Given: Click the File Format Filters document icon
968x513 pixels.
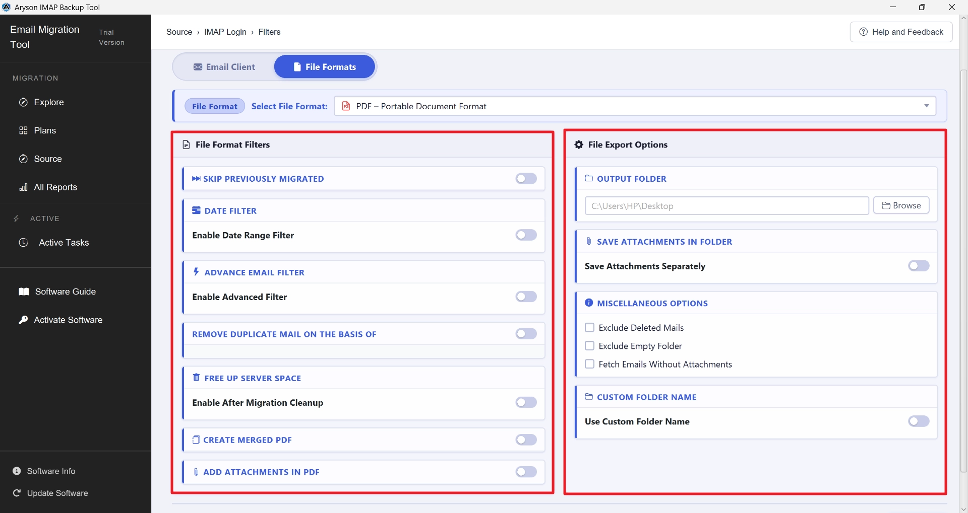Looking at the screenshot, I should [186, 144].
